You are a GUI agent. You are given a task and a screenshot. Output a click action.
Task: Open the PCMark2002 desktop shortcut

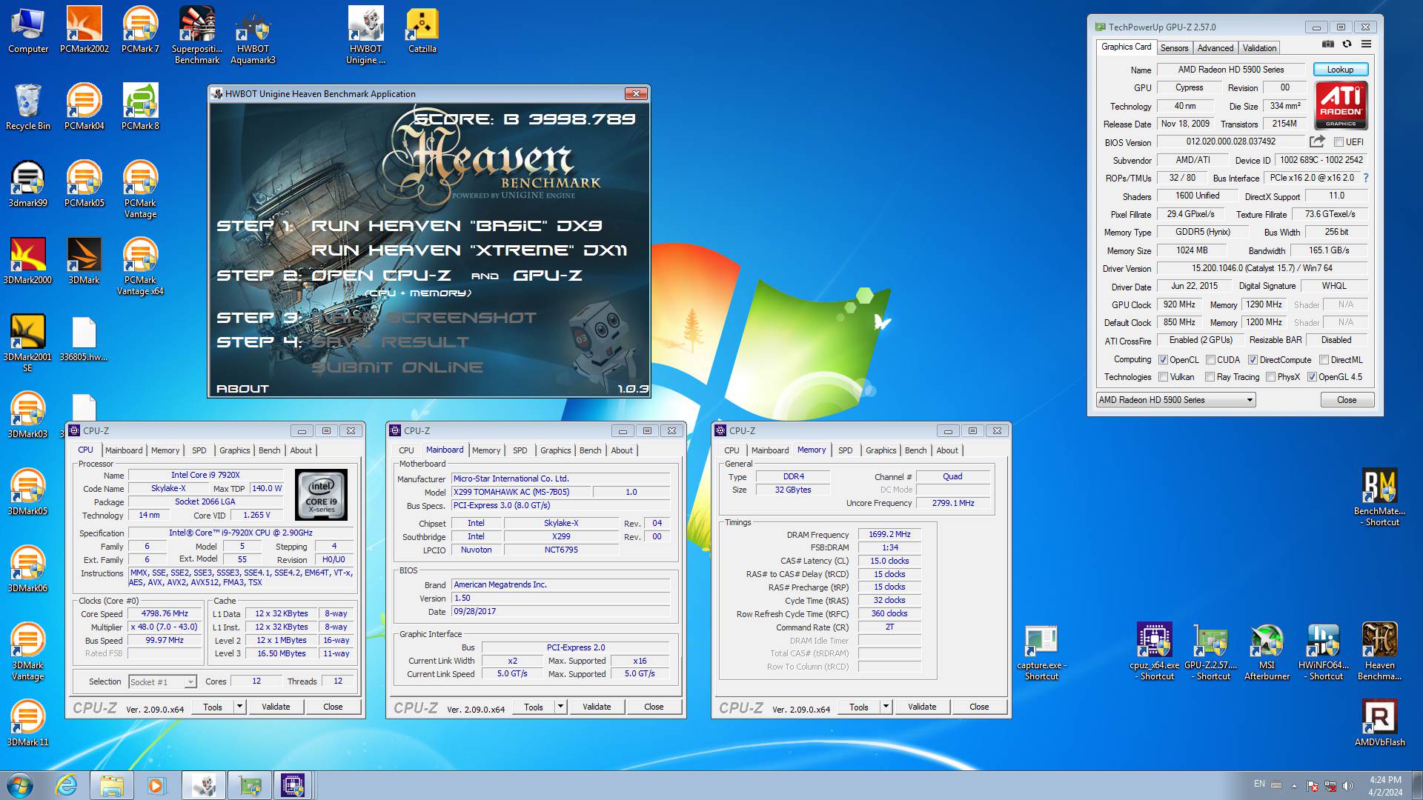click(x=84, y=30)
